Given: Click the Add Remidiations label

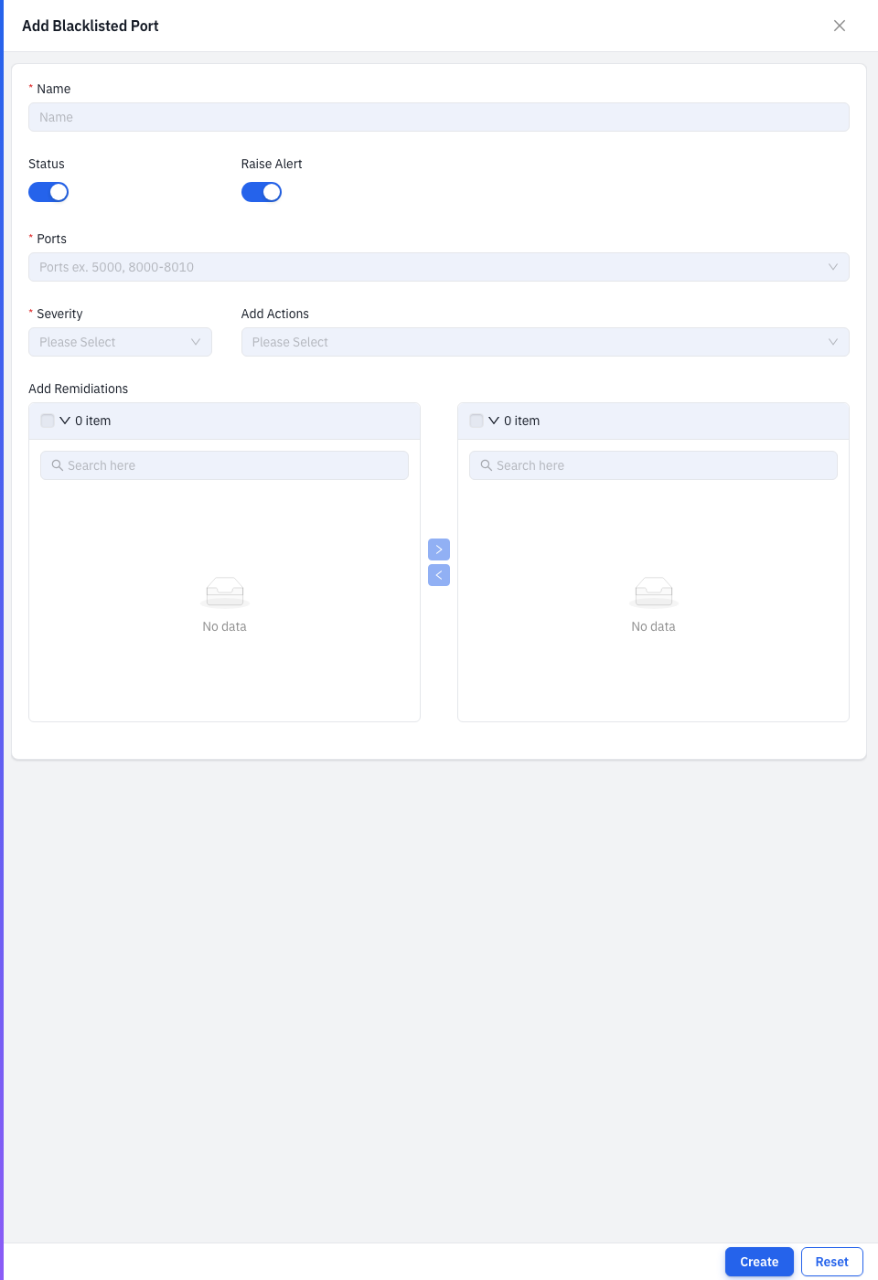Looking at the screenshot, I should pyautogui.click(x=78, y=389).
